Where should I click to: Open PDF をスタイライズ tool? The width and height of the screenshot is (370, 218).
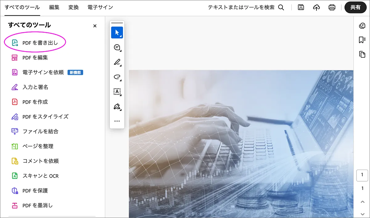[x=40, y=117]
